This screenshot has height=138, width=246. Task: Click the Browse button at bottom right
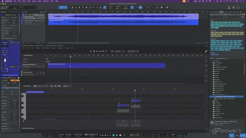click(x=243, y=135)
